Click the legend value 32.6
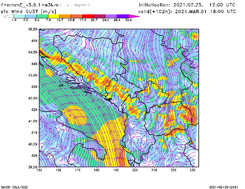This screenshot has height=189, width=245. click(x=128, y=20)
